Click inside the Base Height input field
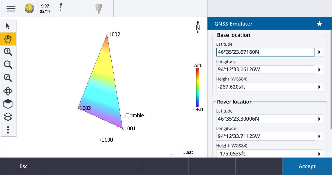Screen dimensions: 332x175 (x=265, y=87)
